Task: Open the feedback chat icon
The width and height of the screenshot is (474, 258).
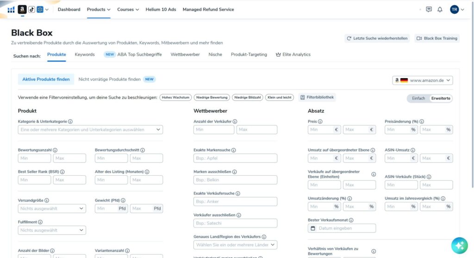Action: coord(429,9)
